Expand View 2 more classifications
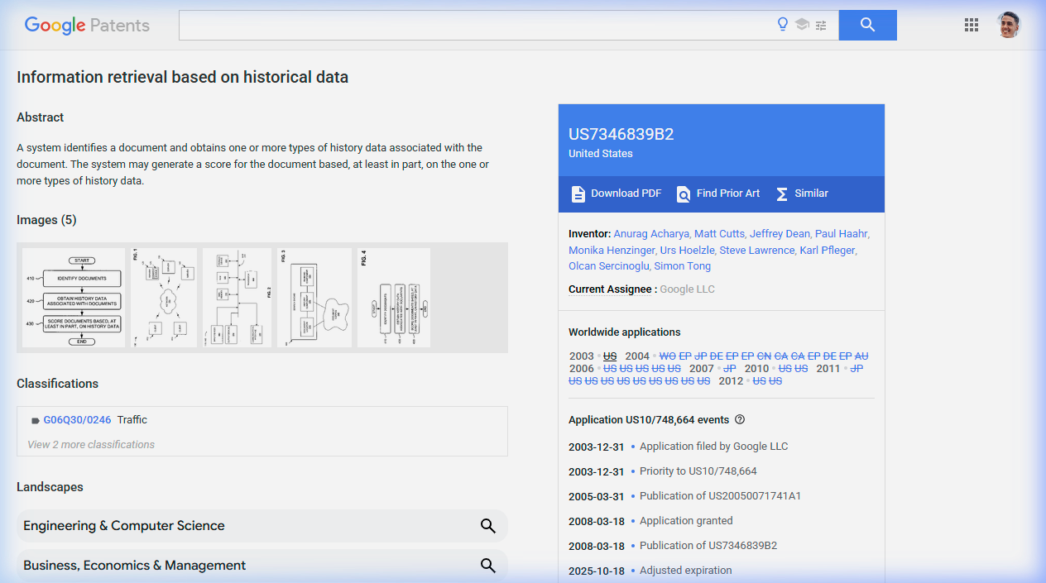Image resolution: width=1046 pixels, height=583 pixels. click(91, 444)
